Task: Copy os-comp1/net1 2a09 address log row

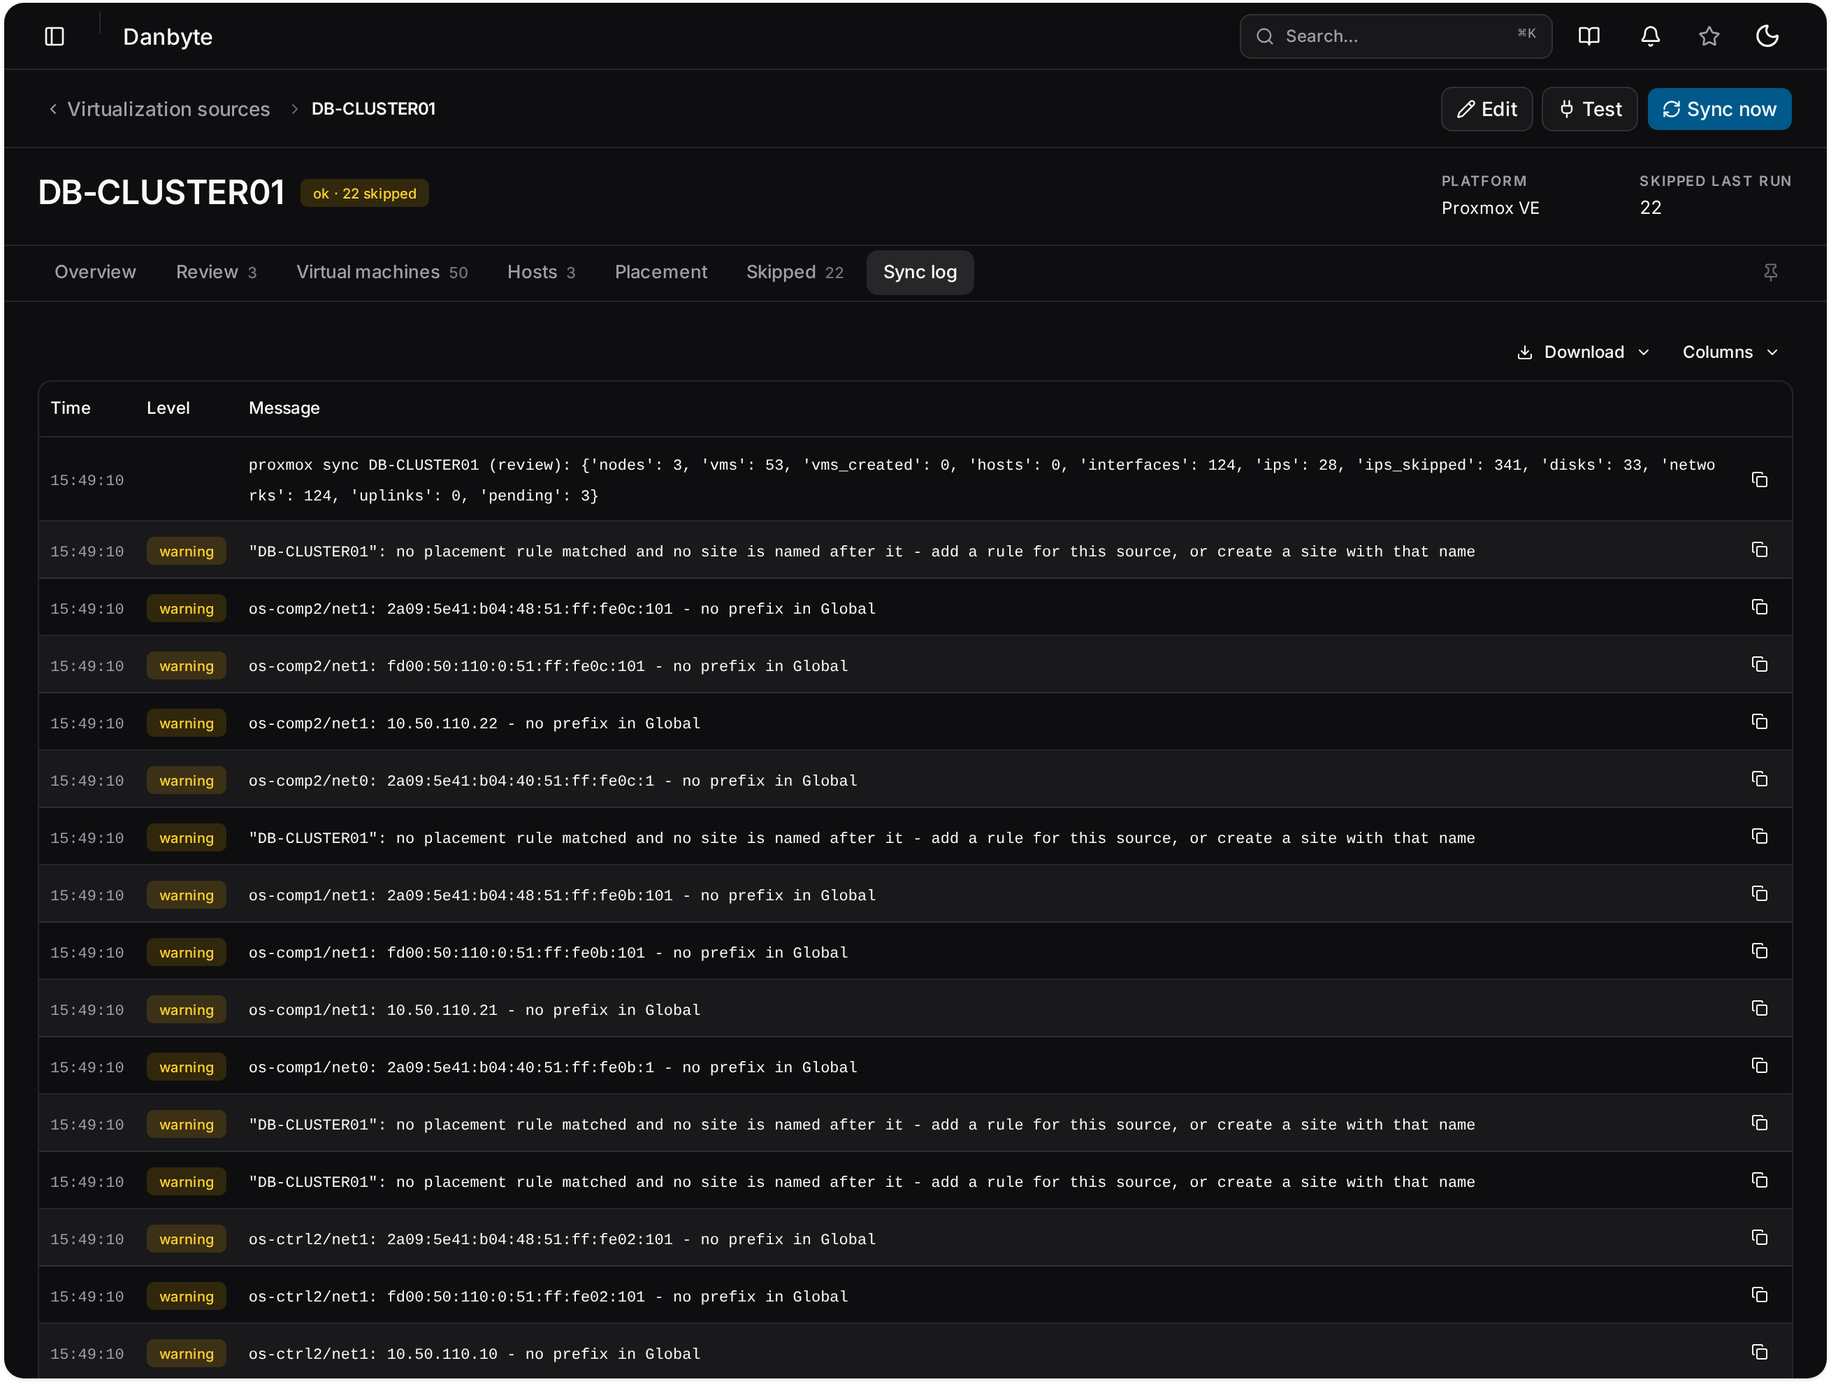Action: coord(1759,893)
